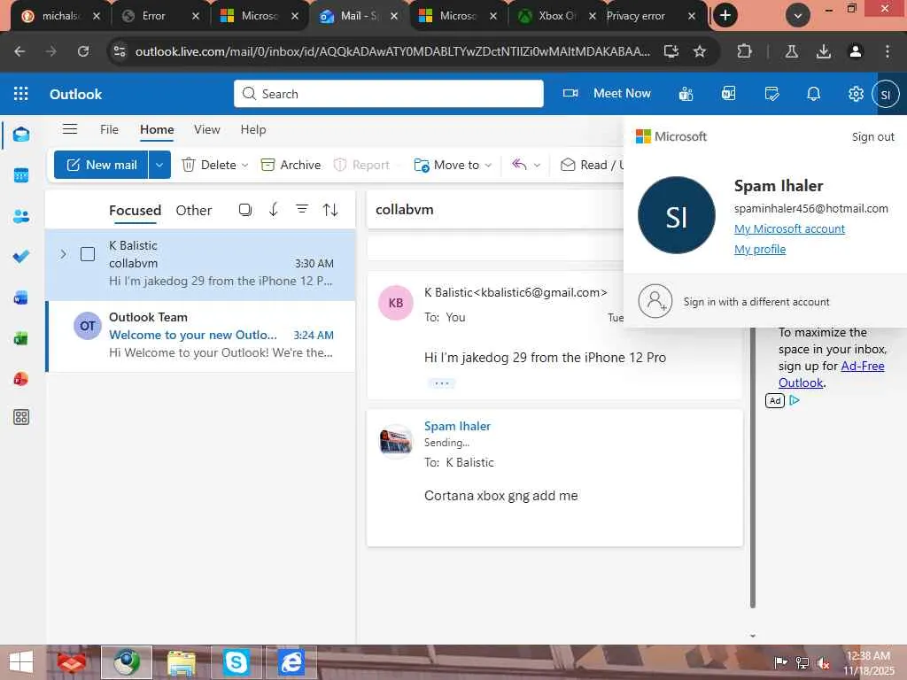
Task: Open the Delete dropdown arrow
Action: coord(244,166)
